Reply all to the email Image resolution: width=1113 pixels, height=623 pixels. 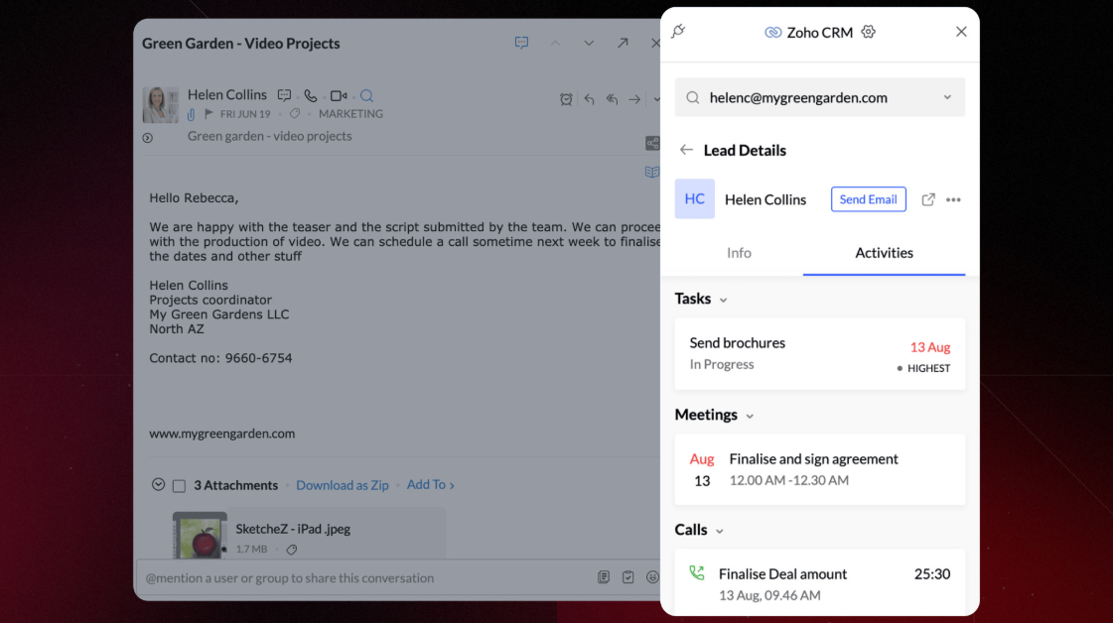(x=612, y=99)
